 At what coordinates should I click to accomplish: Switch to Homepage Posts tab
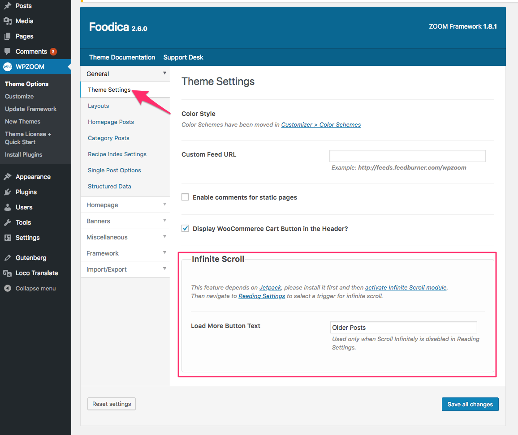[x=111, y=122]
